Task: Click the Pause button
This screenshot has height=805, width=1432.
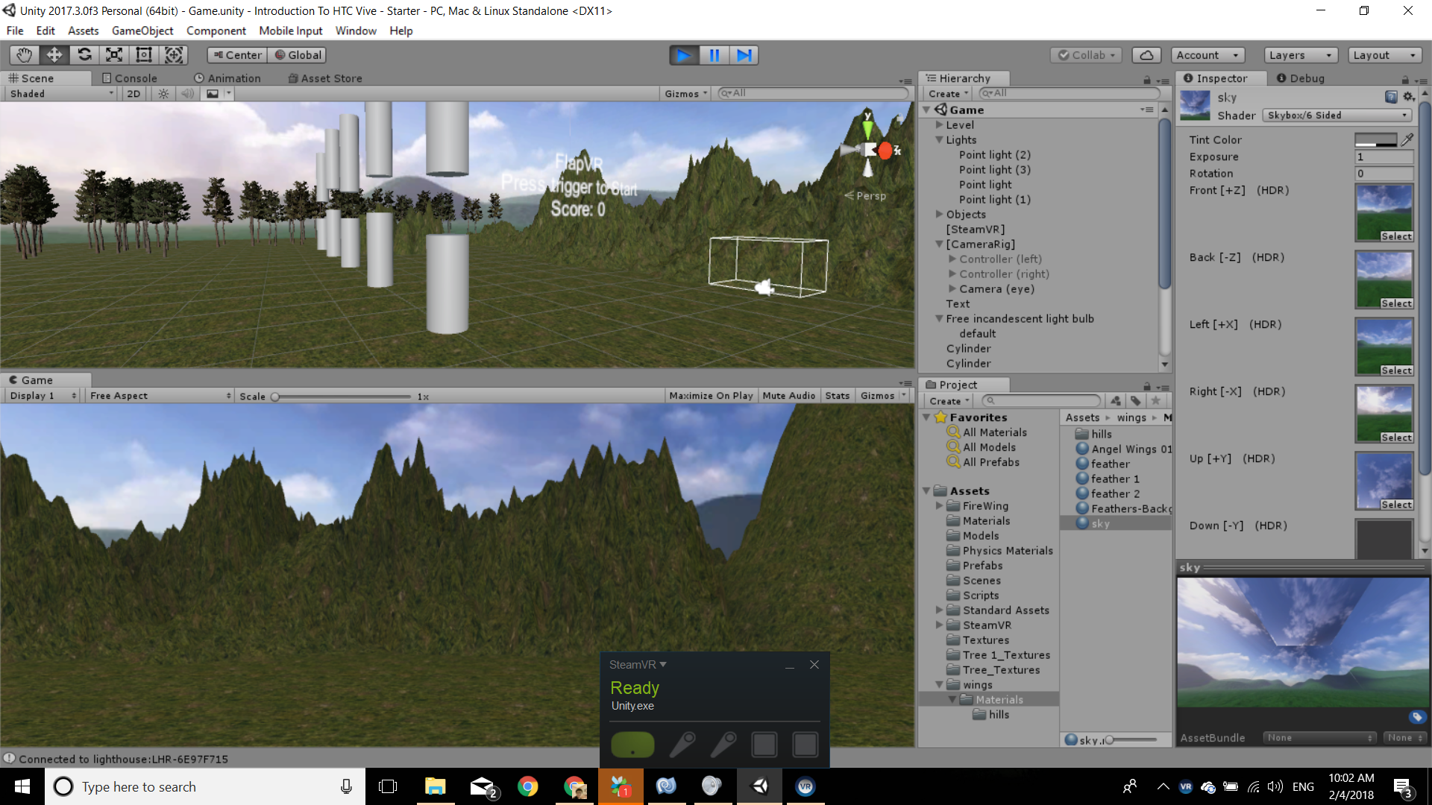Action: [714, 55]
